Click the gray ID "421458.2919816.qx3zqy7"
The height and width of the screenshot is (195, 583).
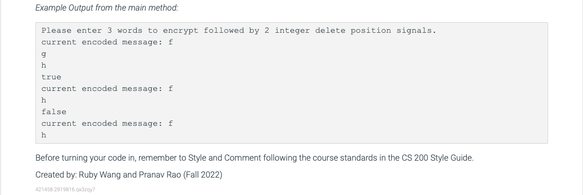coord(65,189)
